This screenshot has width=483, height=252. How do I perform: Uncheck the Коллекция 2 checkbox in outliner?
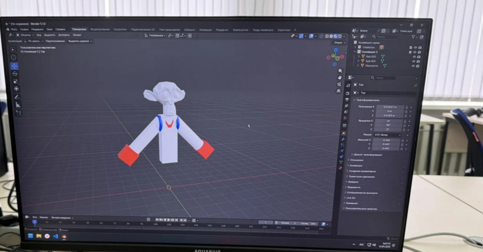pyautogui.click(x=410, y=52)
